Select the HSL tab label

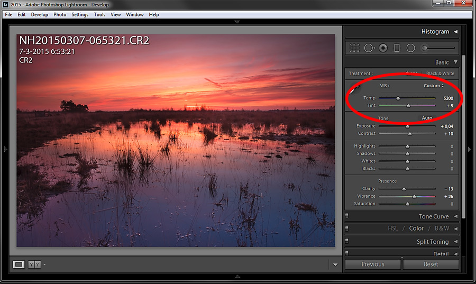point(392,228)
